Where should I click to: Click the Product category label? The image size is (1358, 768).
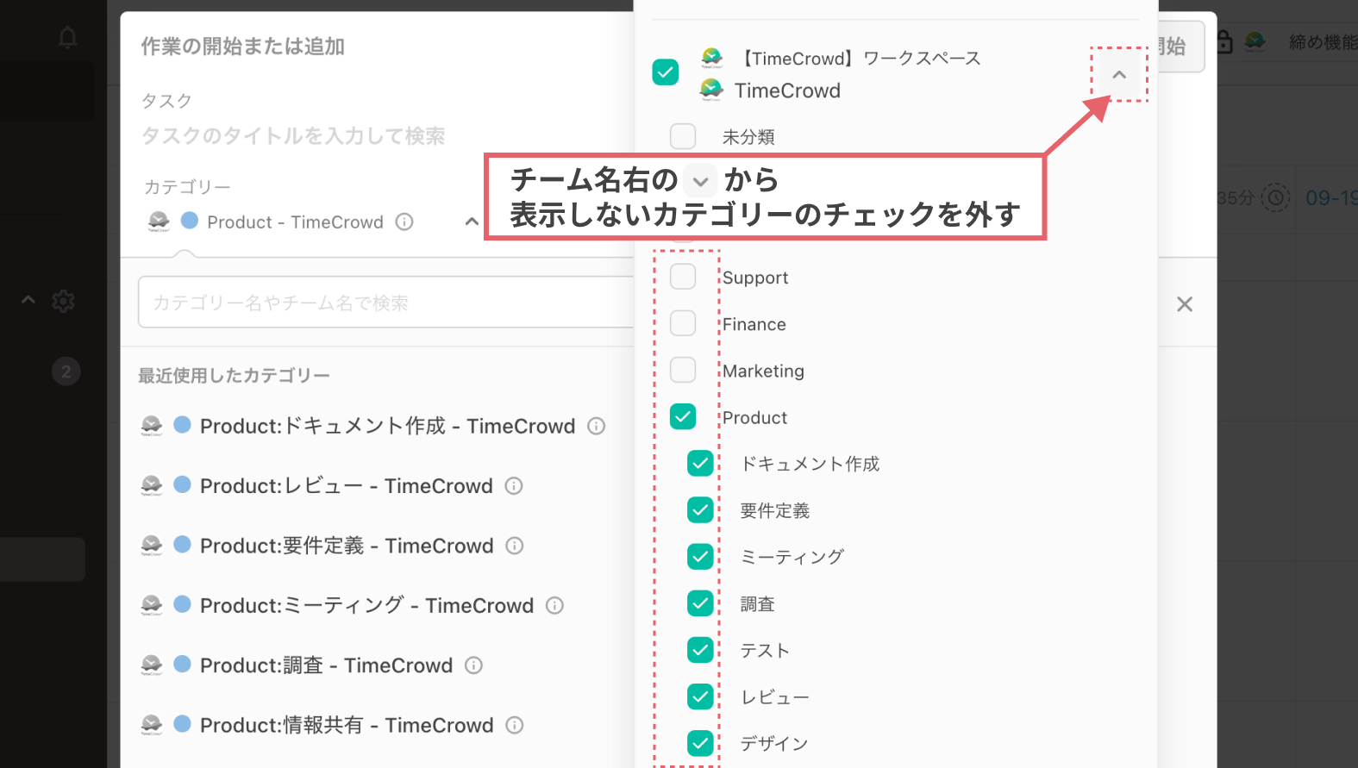click(754, 417)
